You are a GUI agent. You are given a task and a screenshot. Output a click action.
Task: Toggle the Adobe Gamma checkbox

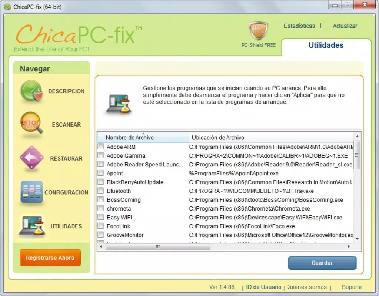click(x=100, y=155)
